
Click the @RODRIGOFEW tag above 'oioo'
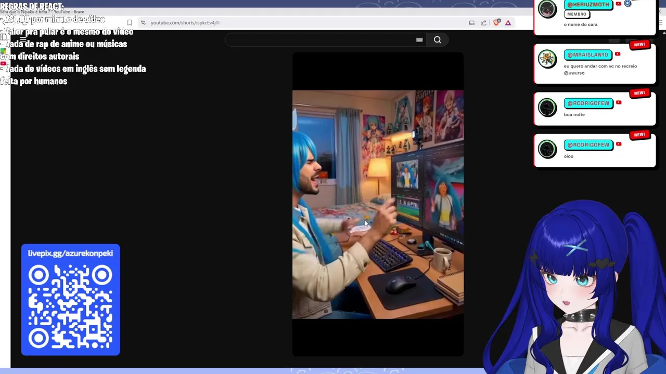(x=588, y=145)
